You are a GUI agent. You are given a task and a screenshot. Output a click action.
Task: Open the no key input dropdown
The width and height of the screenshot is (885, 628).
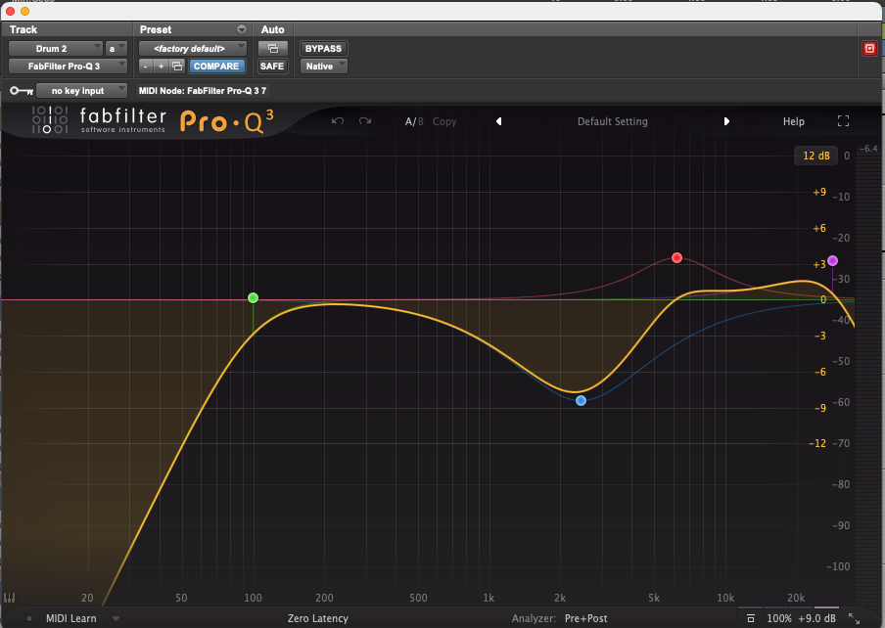(x=81, y=90)
